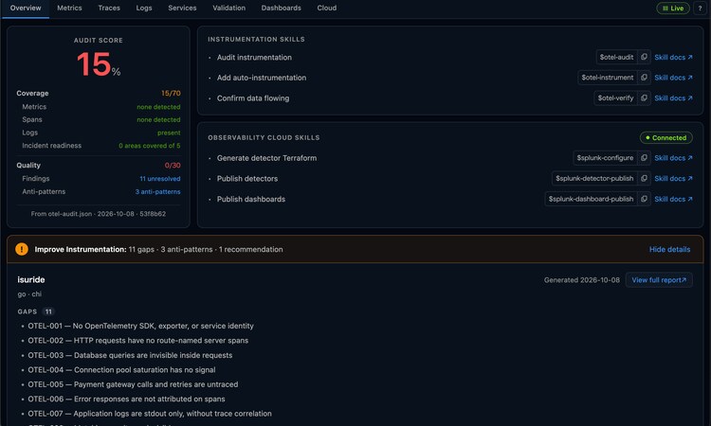Click the Coverage 15/70 value
The height and width of the screenshot is (426, 711).
pyautogui.click(x=171, y=94)
